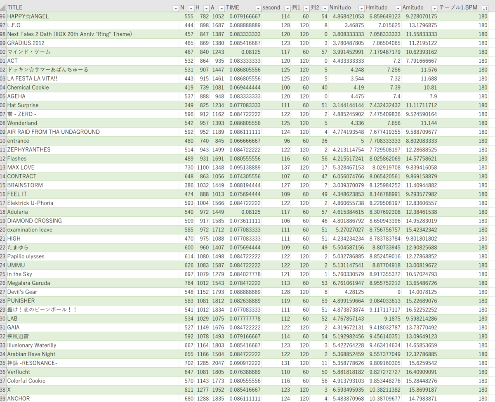Select the L.F.O title cell
The image size is (495, 402).
coord(92,25)
